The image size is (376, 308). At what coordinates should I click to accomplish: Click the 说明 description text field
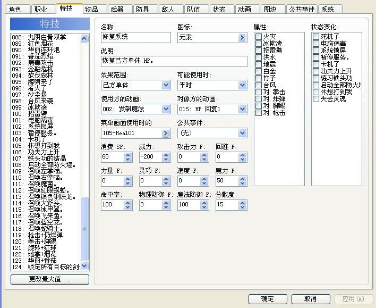(174, 61)
